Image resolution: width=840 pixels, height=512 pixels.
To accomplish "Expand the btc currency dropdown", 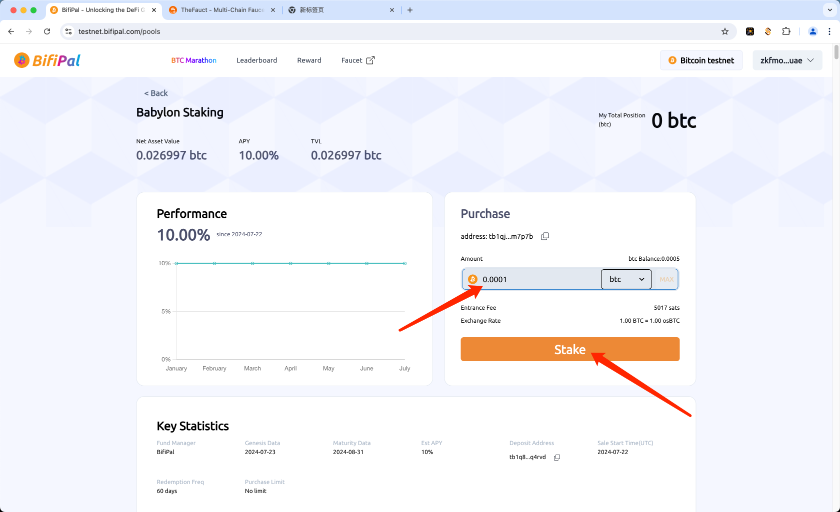I will (626, 279).
